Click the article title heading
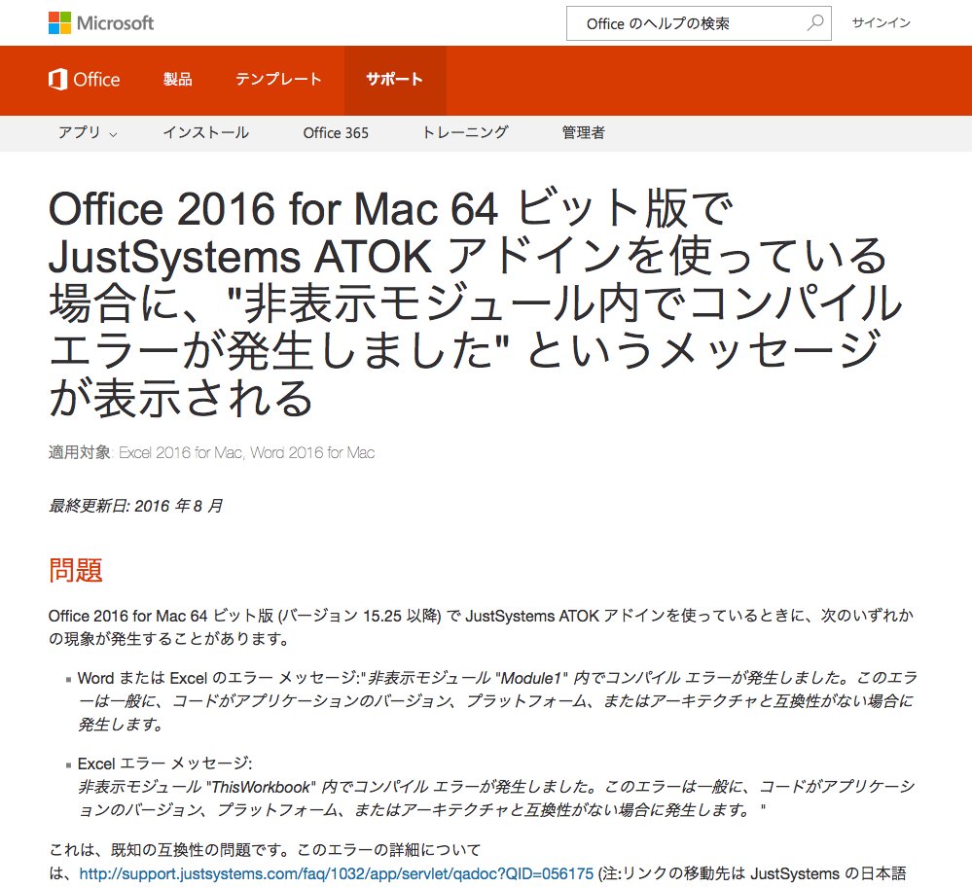 pos(475,303)
